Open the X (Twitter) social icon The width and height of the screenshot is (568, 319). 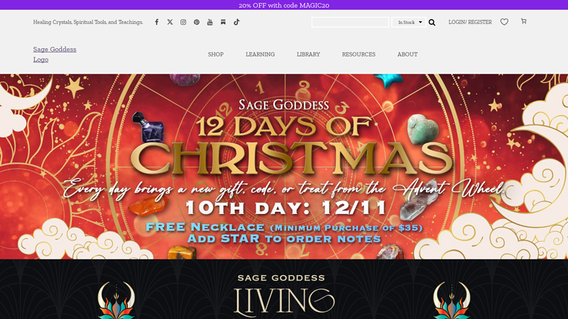pyautogui.click(x=170, y=22)
